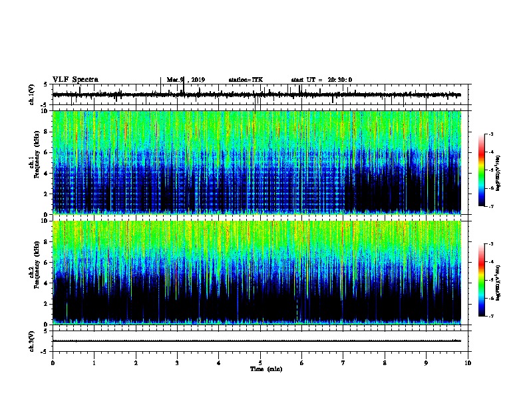Select the 'start UT = 20:30: 0' label
The width and height of the screenshot is (527, 407).
pos(321,80)
